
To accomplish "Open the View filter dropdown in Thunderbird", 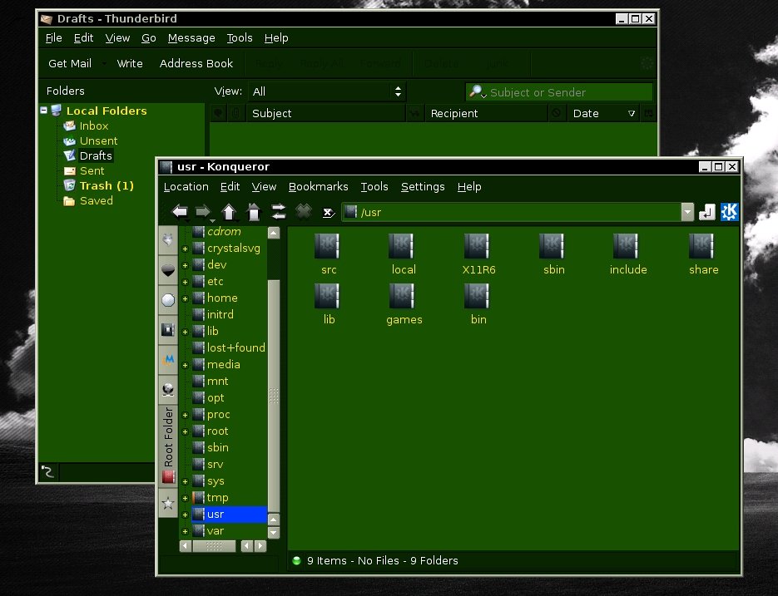I will point(327,91).
